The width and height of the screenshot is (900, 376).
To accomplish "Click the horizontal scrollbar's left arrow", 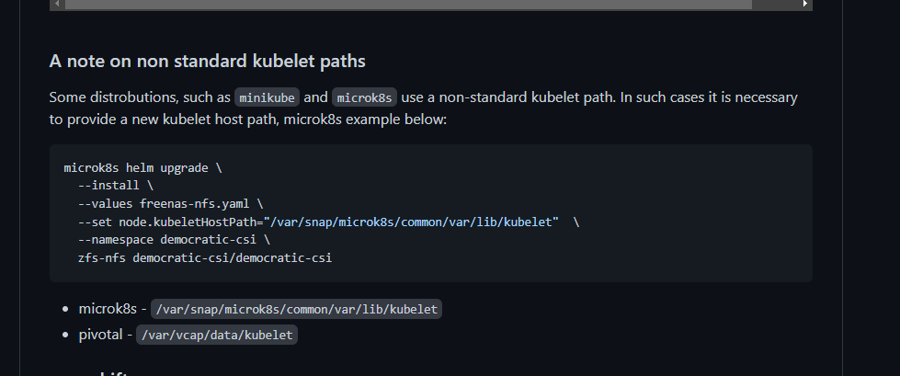I will (57, 4).
